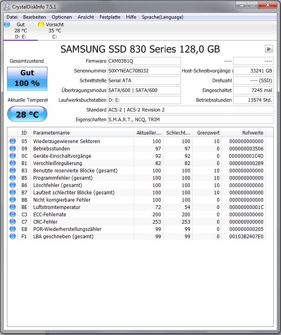The width and height of the screenshot is (281, 335).
Task: Click raw value 000000001C4D
Action: click(x=246, y=156)
